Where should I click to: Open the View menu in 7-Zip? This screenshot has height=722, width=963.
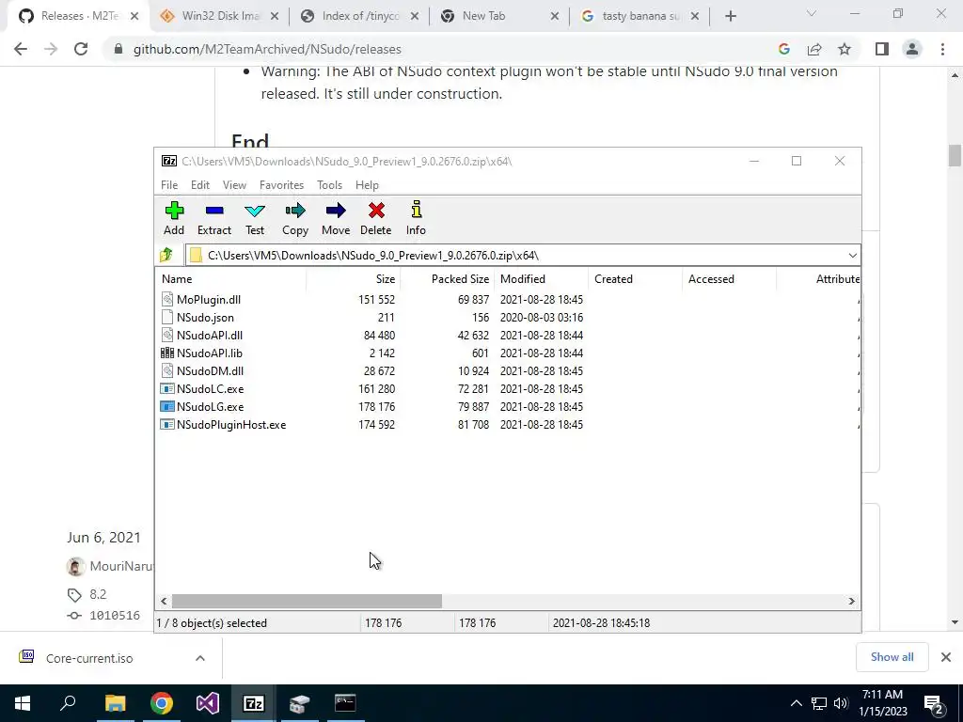click(x=234, y=185)
